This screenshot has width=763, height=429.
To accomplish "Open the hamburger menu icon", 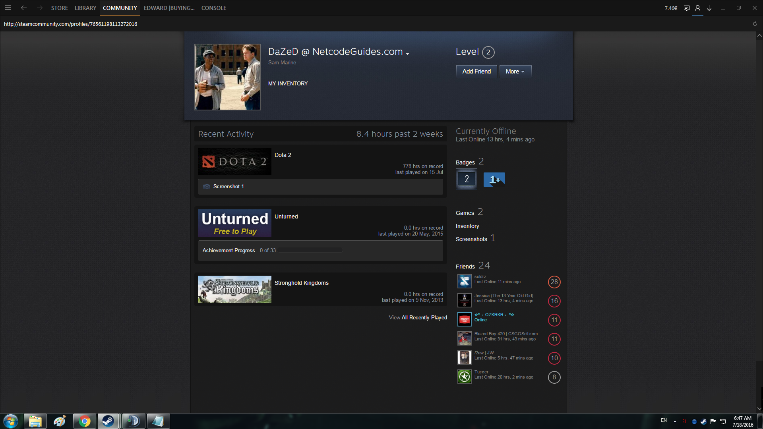I will (x=8, y=8).
